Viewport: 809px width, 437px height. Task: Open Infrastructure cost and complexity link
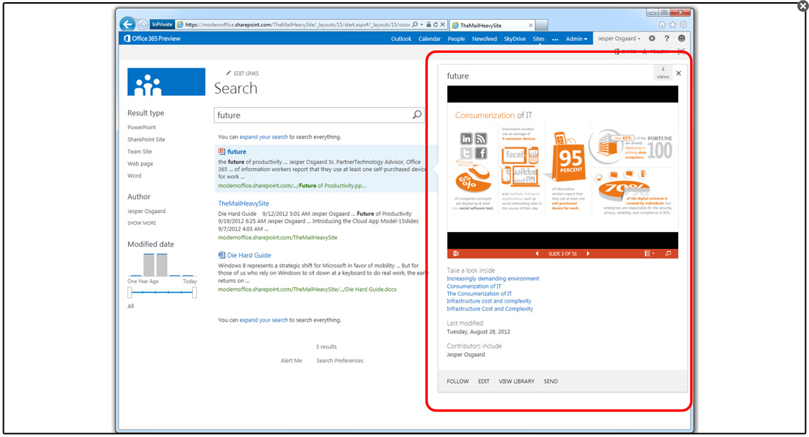[488, 301]
